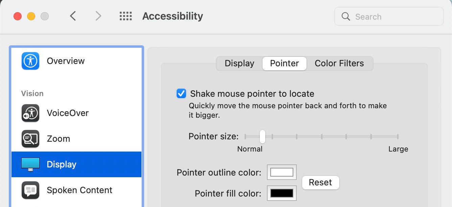Switch to the Display tab

pyautogui.click(x=239, y=63)
